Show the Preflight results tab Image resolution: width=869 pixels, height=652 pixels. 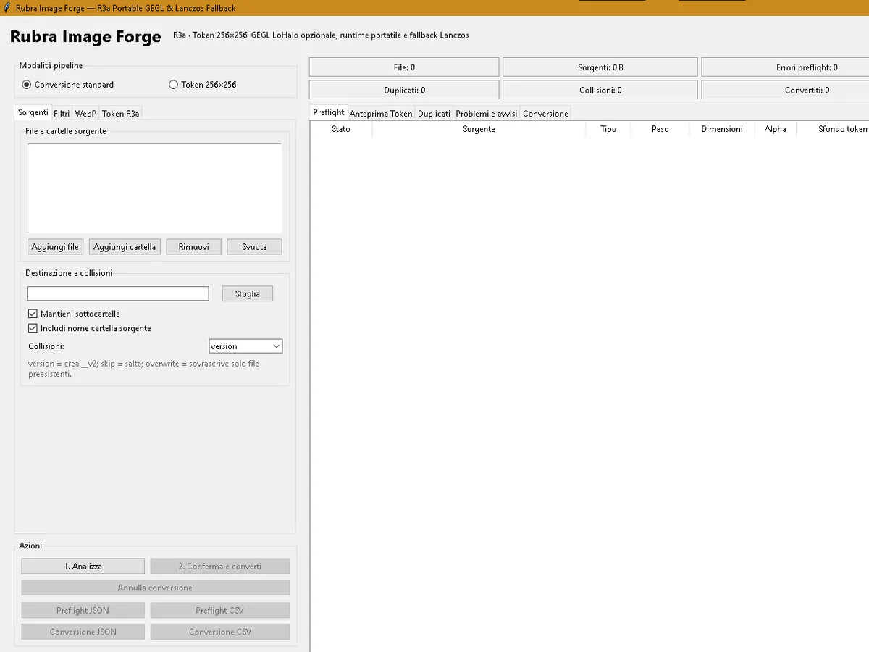click(x=329, y=112)
